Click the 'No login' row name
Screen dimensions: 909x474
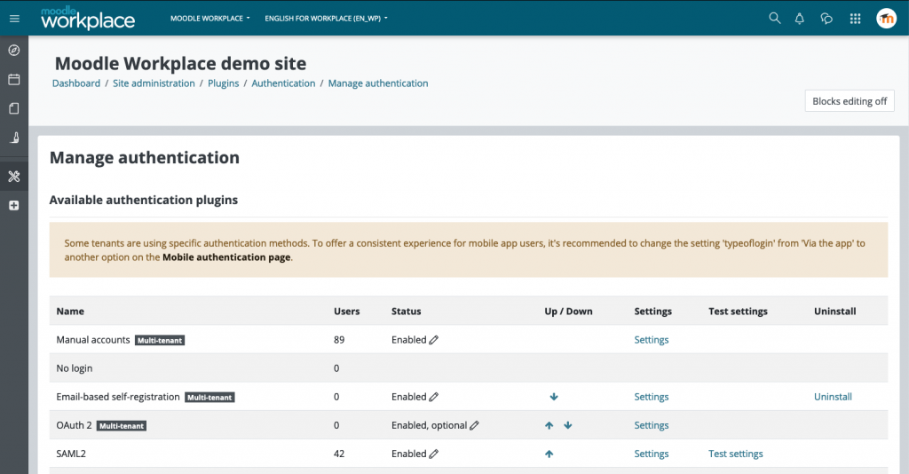click(75, 368)
